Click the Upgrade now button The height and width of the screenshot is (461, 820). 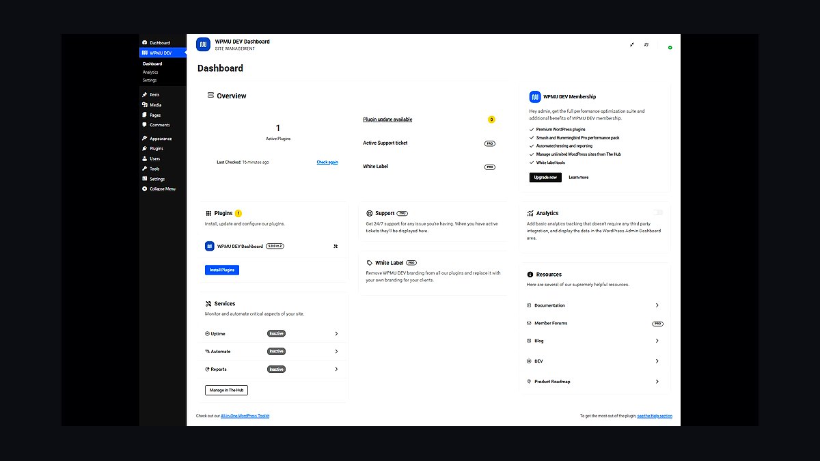coord(545,178)
